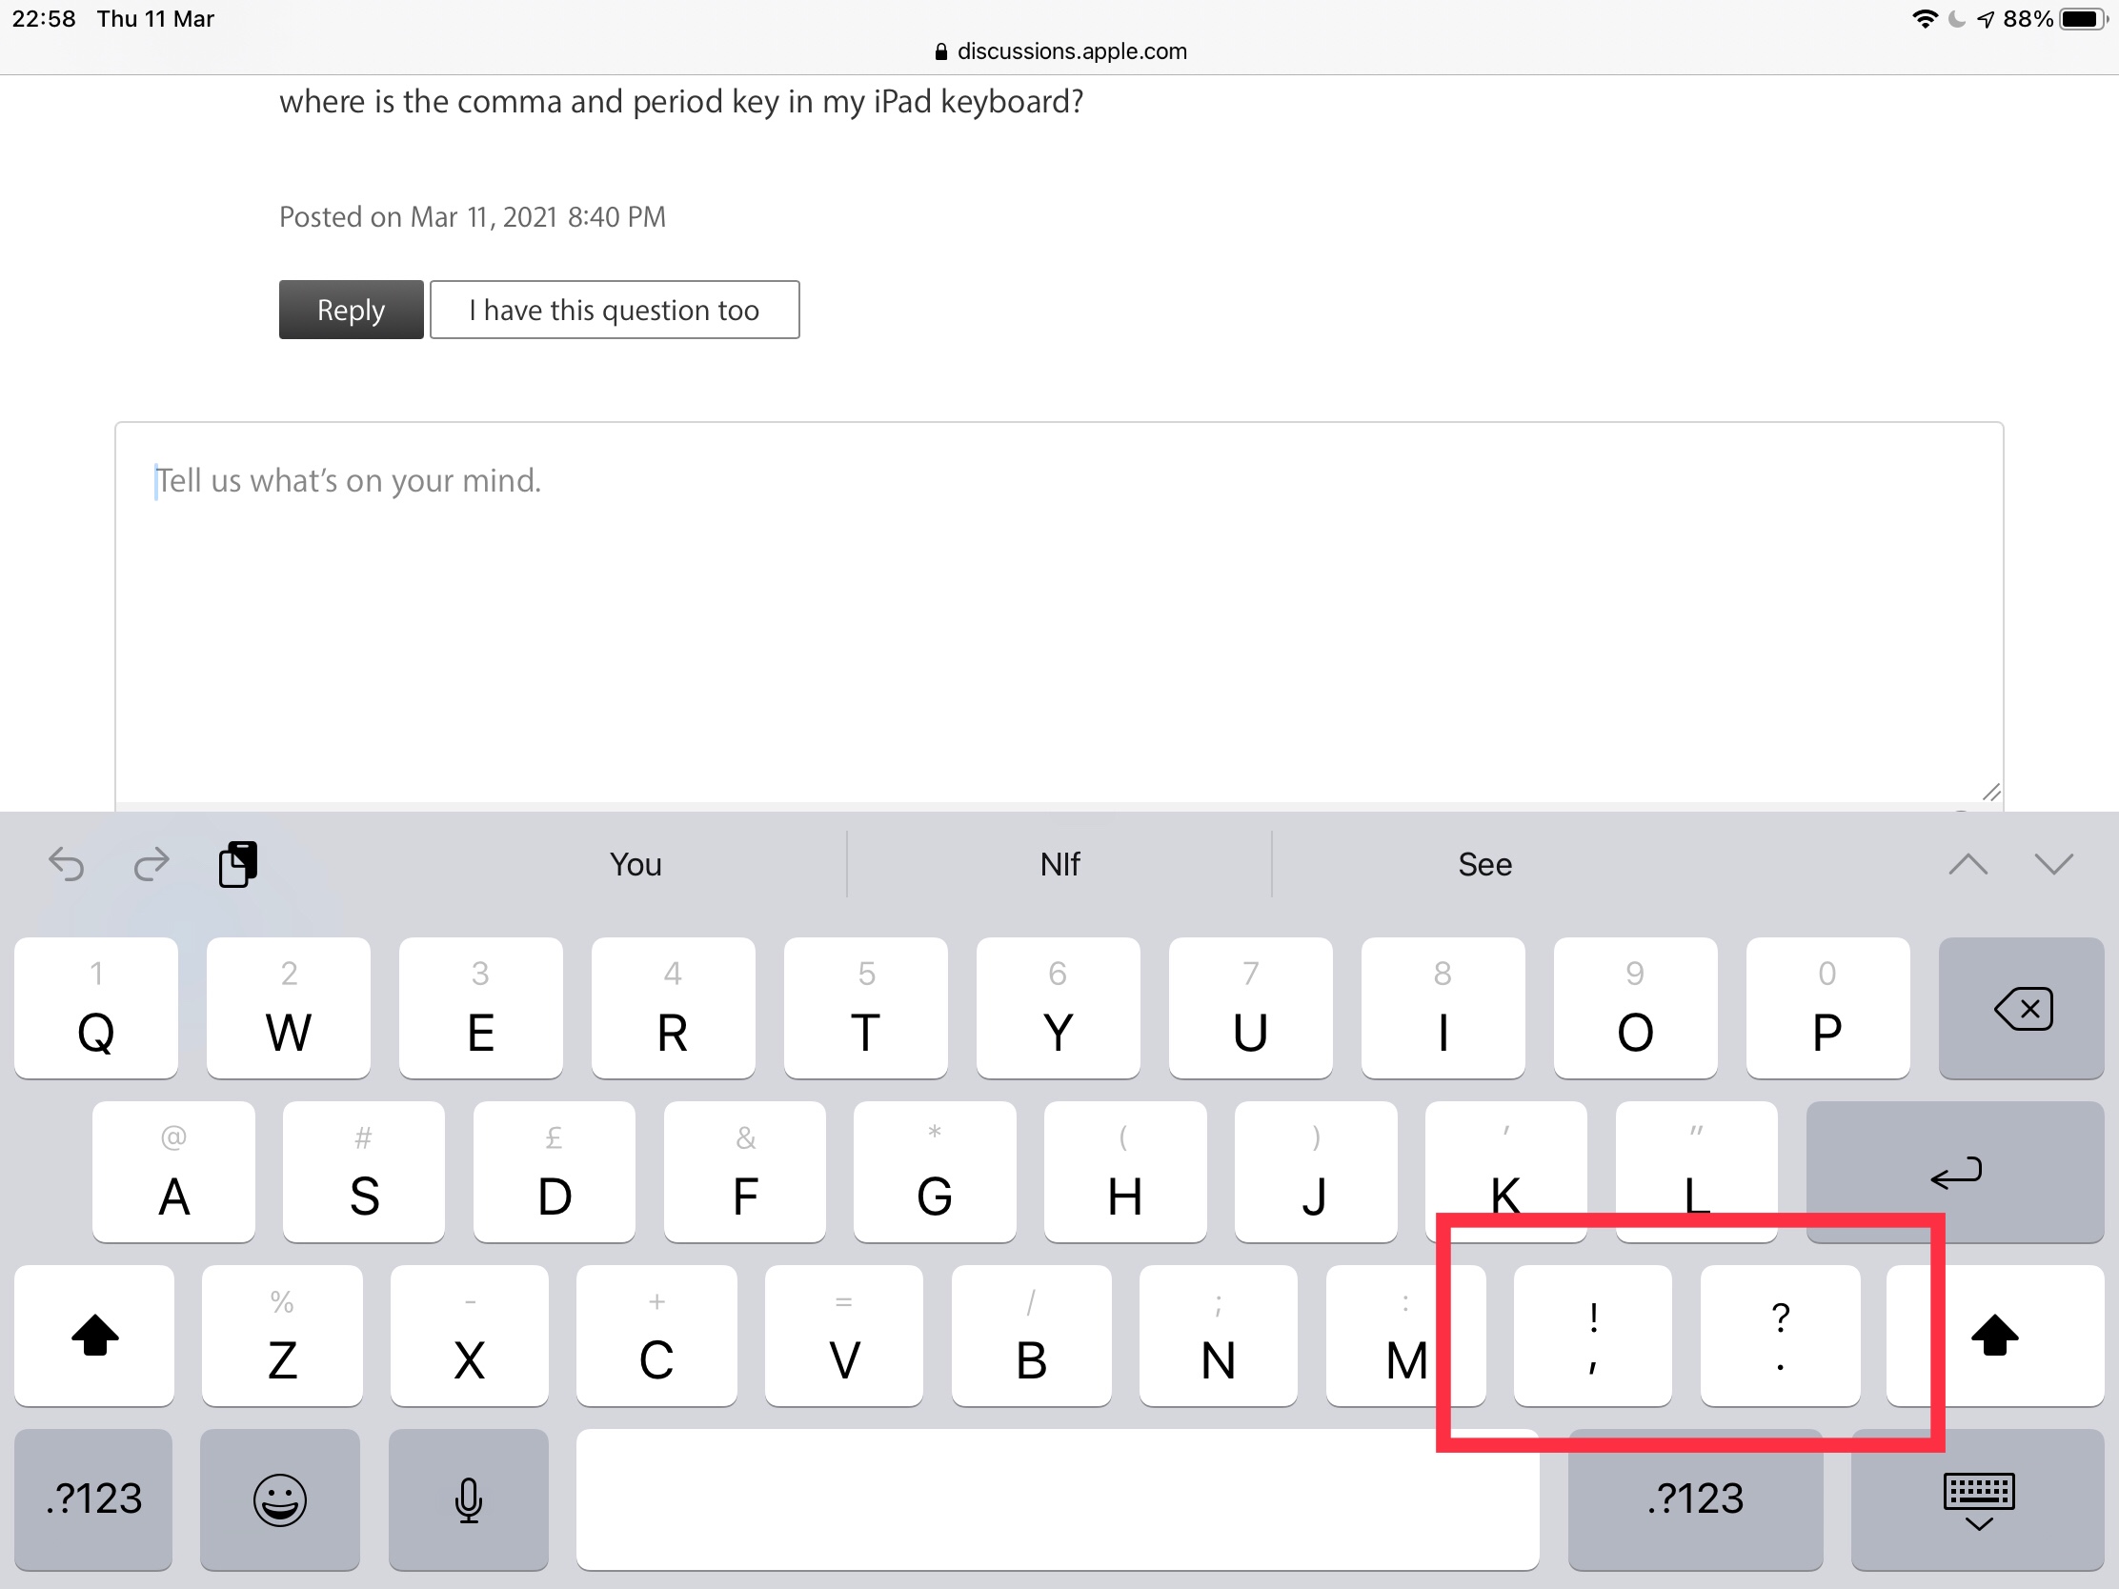Image resolution: width=2119 pixels, height=1589 pixels.
Task: Click 'I have this question too'
Action: pos(615,310)
